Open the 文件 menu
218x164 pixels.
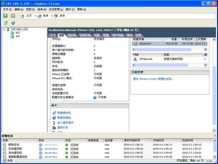(8, 9)
